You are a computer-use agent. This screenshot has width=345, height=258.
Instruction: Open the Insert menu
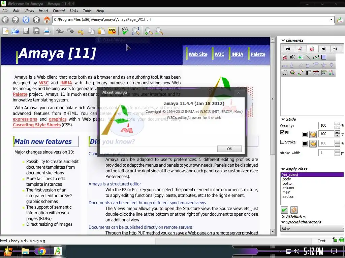coord(43,11)
